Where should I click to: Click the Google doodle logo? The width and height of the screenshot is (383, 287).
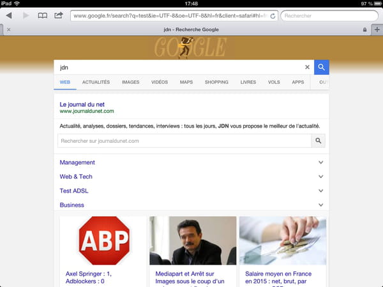click(x=190, y=47)
